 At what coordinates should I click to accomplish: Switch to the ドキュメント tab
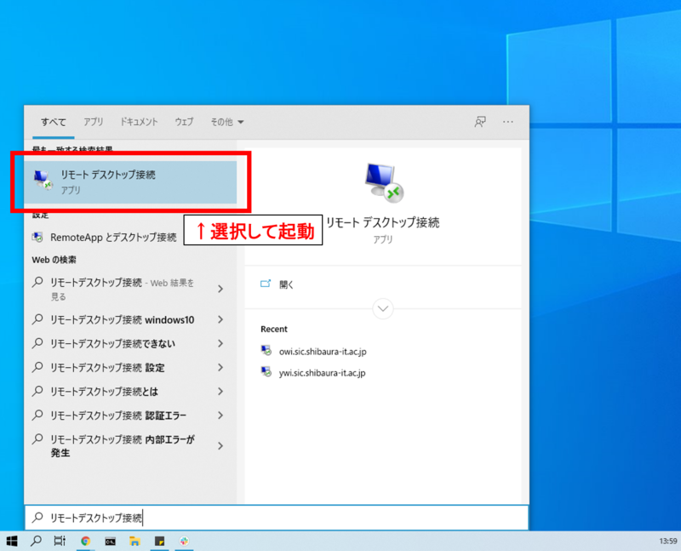tap(139, 122)
